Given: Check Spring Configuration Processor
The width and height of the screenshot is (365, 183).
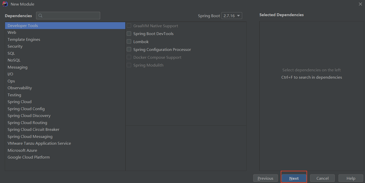Looking at the screenshot, I should pyautogui.click(x=129, y=49).
